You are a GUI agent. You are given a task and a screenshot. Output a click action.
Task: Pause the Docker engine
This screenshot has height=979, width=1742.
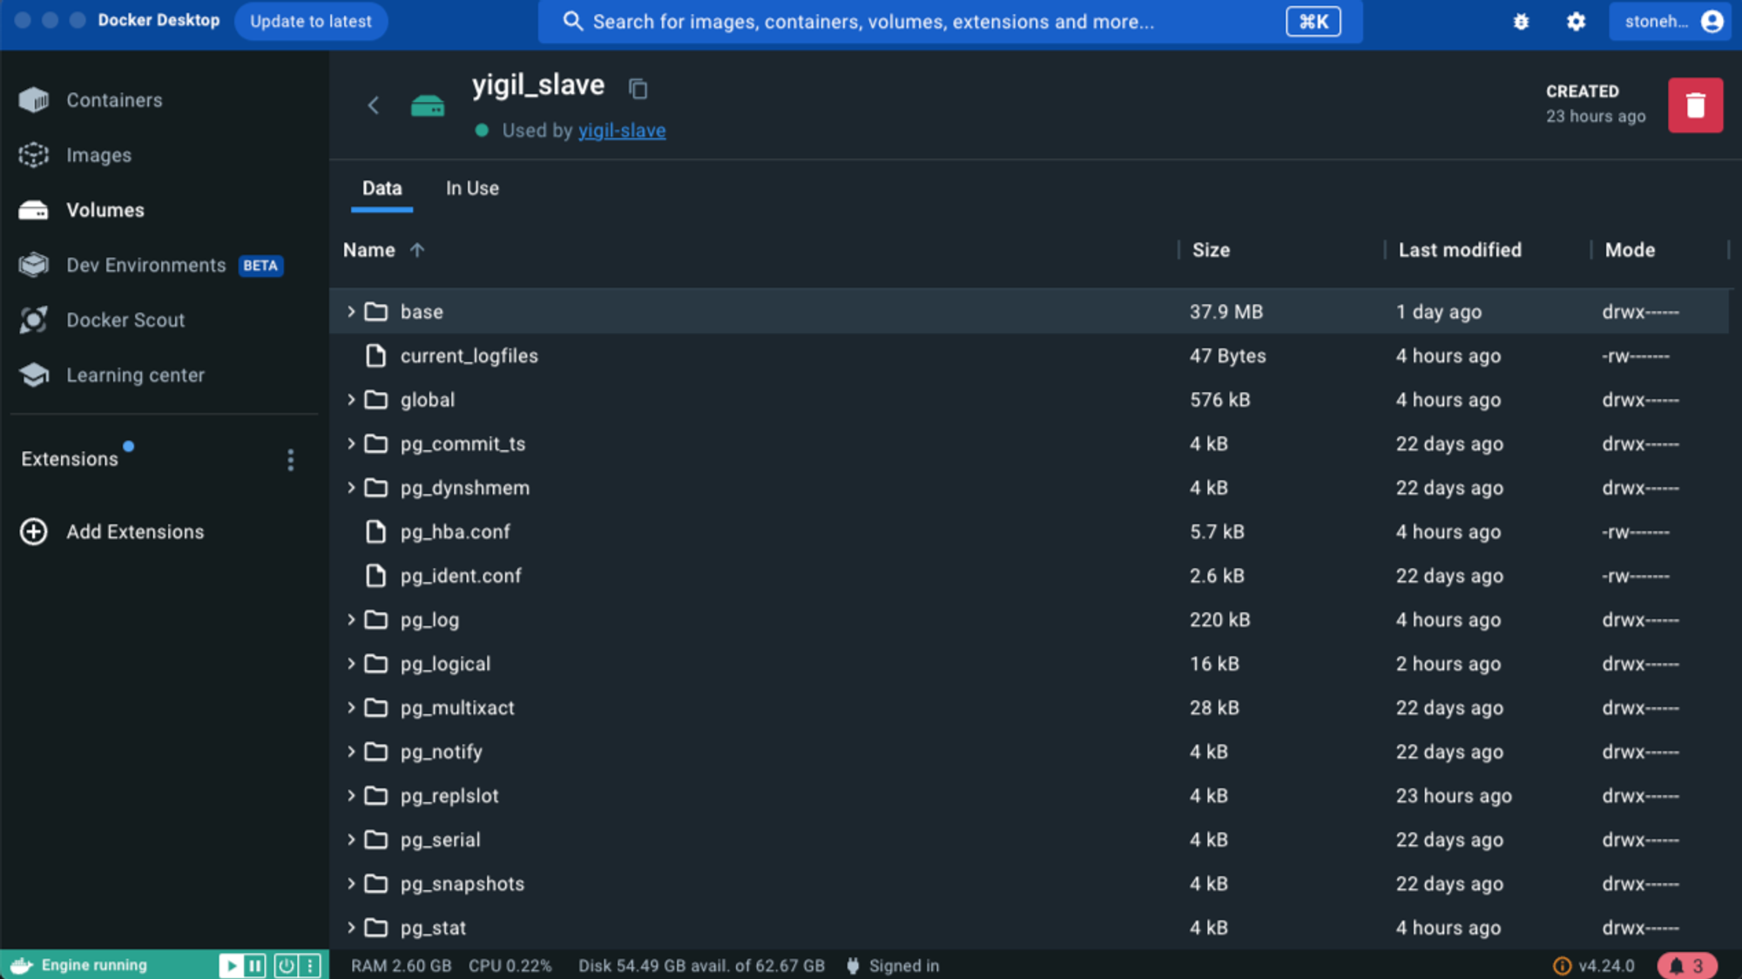255,965
